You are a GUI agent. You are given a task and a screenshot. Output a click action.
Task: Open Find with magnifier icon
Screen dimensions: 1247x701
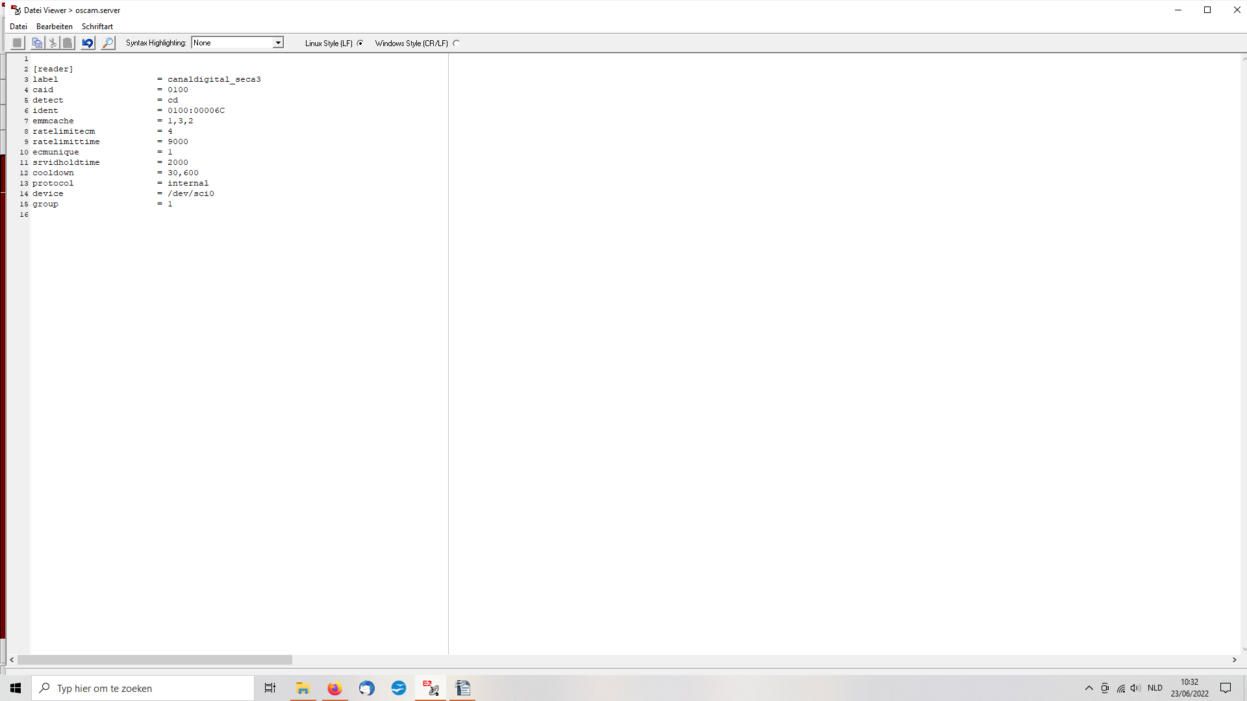click(108, 43)
